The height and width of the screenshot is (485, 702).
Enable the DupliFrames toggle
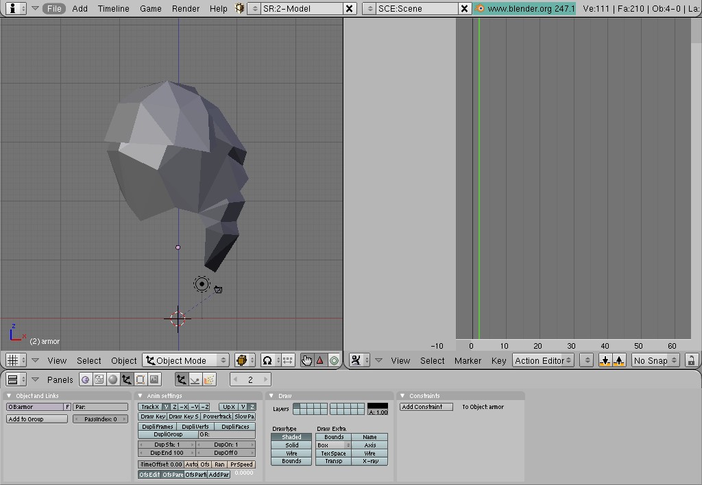point(157,426)
